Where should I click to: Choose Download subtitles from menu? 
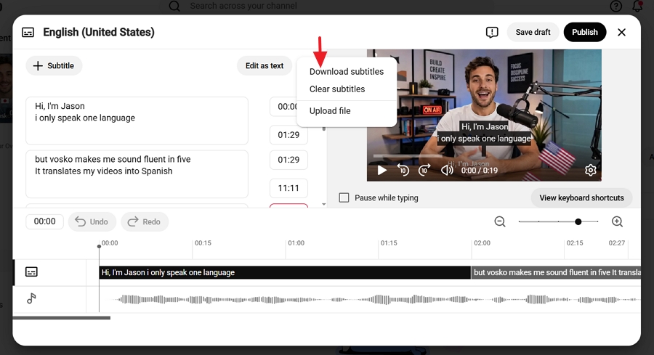point(346,72)
